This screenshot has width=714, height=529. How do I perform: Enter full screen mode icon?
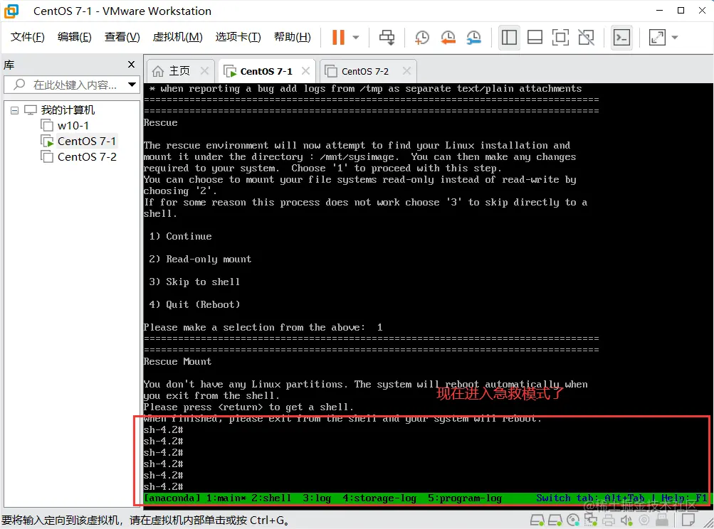[x=560, y=37]
